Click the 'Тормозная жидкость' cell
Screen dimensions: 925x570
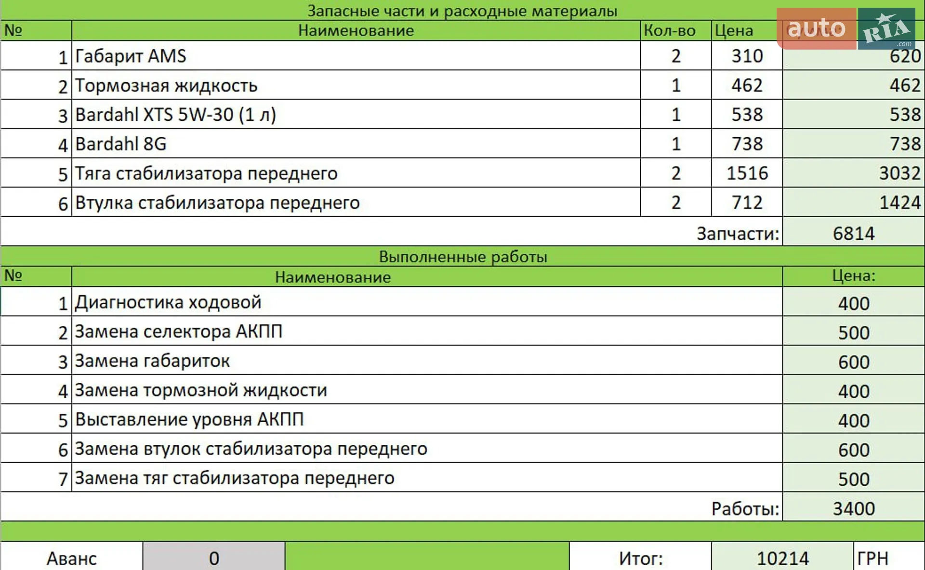click(x=356, y=85)
